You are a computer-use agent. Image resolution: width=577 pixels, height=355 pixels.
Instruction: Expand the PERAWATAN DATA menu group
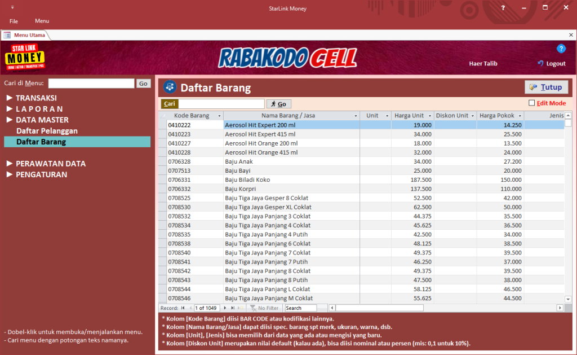point(10,163)
